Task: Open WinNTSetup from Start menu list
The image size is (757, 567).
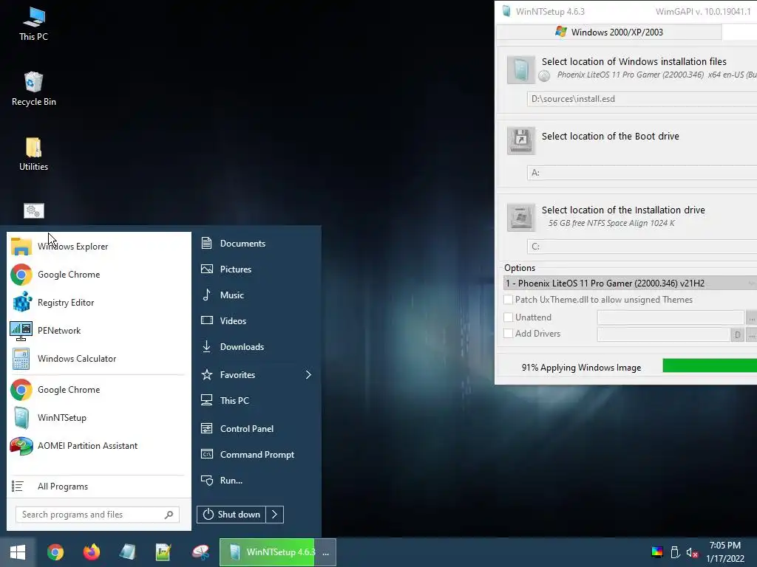Action: pos(98,418)
